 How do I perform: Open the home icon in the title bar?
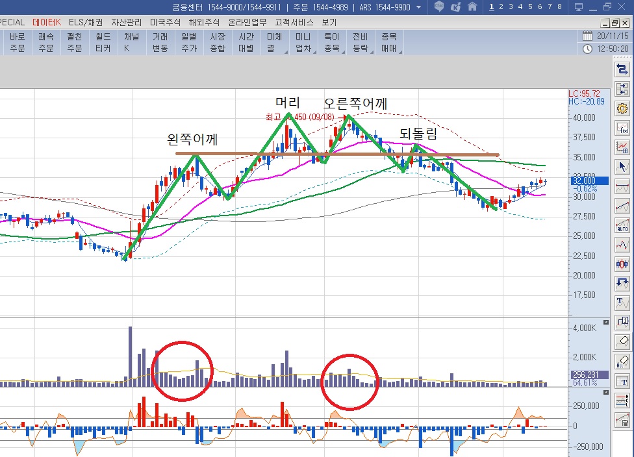472,7
